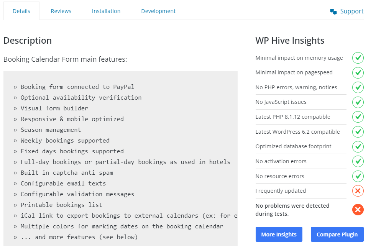Screen dimensions: 376x246
Task: Click 'Booking Calendar Form main features:' text
Action: [65, 59]
